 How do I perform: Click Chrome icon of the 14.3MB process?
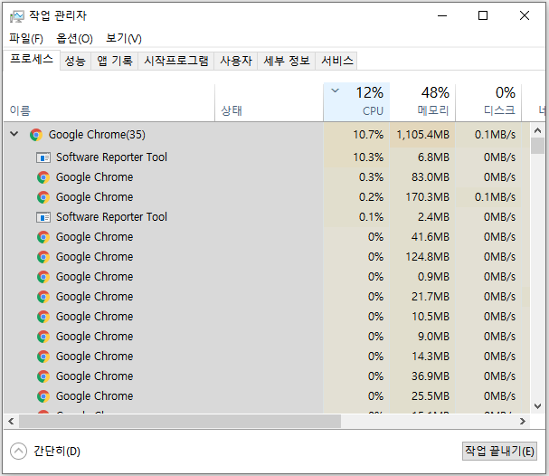(x=43, y=357)
